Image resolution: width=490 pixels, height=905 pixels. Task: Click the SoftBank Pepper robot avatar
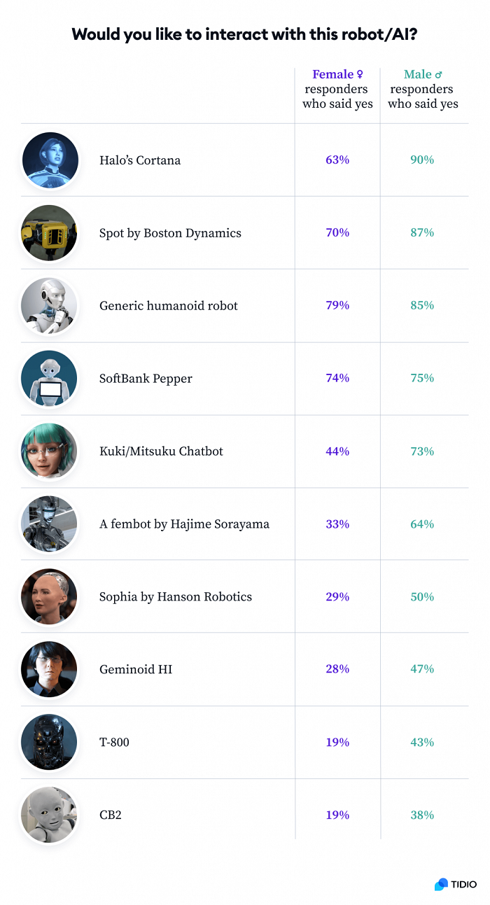[49, 379]
